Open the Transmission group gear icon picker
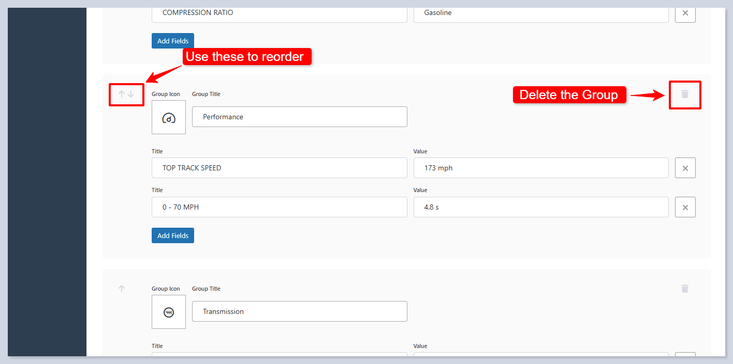Image resolution: width=733 pixels, height=364 pixels. click(x=169, y=312)
